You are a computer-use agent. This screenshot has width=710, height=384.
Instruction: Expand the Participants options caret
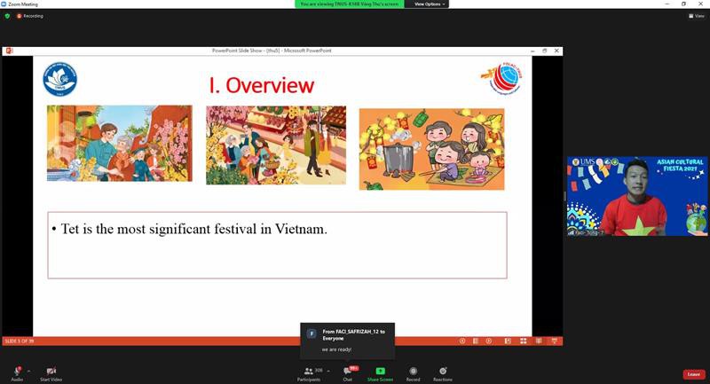pos(328,371)
